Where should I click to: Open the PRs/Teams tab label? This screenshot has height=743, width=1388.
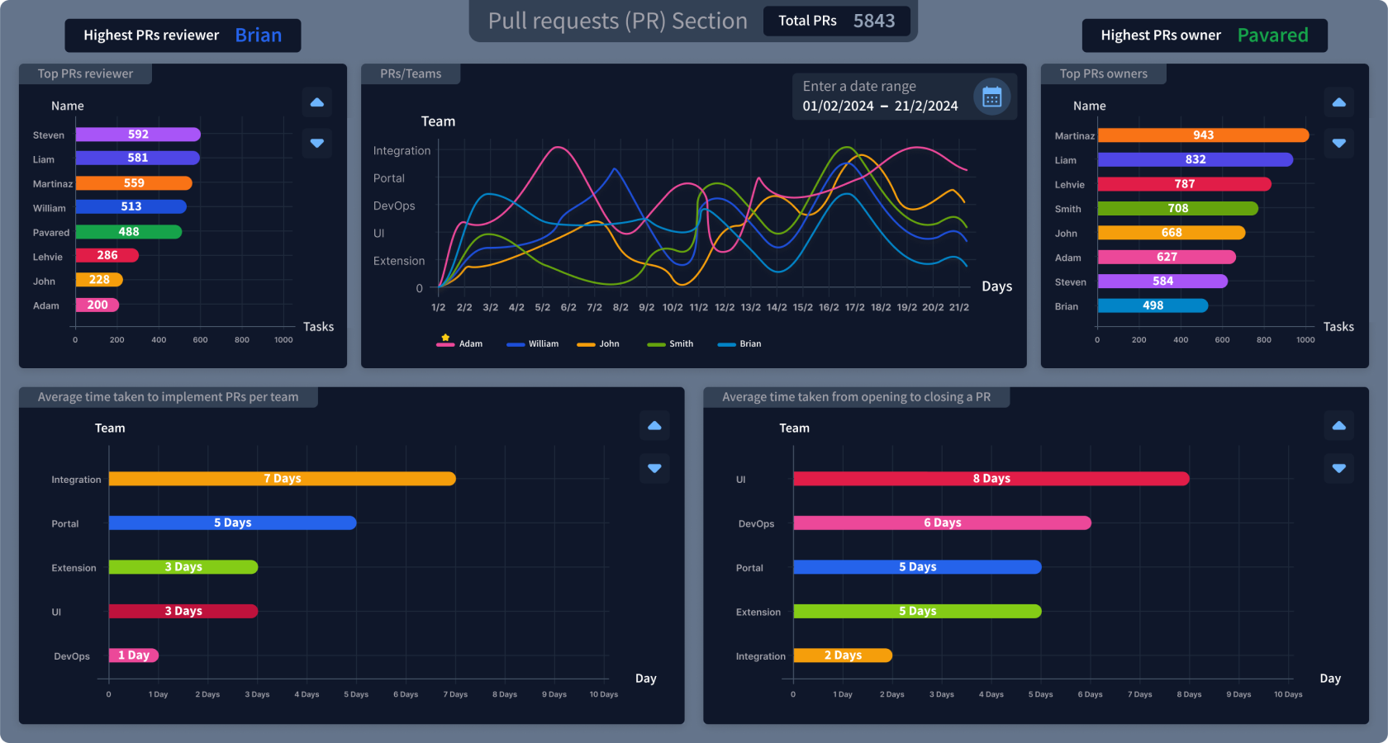(411, 73)
